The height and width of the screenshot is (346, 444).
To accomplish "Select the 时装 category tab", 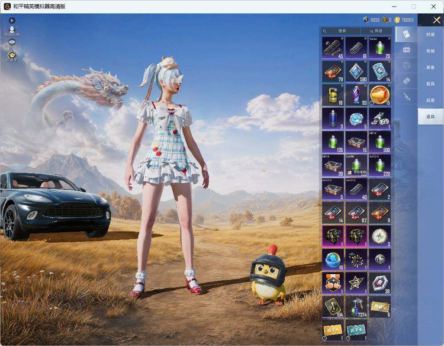I will click(431, 35).
